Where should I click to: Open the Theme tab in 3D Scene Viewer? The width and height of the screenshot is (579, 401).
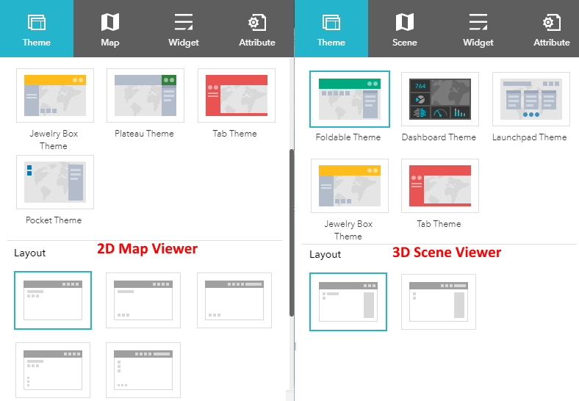click(x=331, y=29)
